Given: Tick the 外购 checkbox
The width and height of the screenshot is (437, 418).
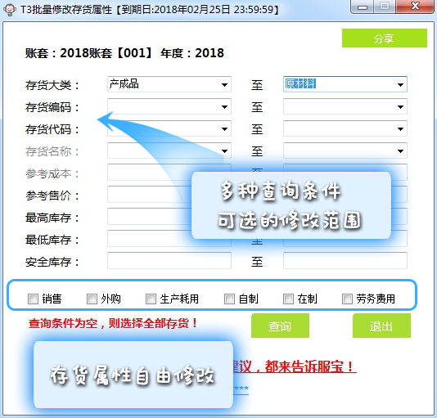Looking at the screenshot, I should 92,299.
